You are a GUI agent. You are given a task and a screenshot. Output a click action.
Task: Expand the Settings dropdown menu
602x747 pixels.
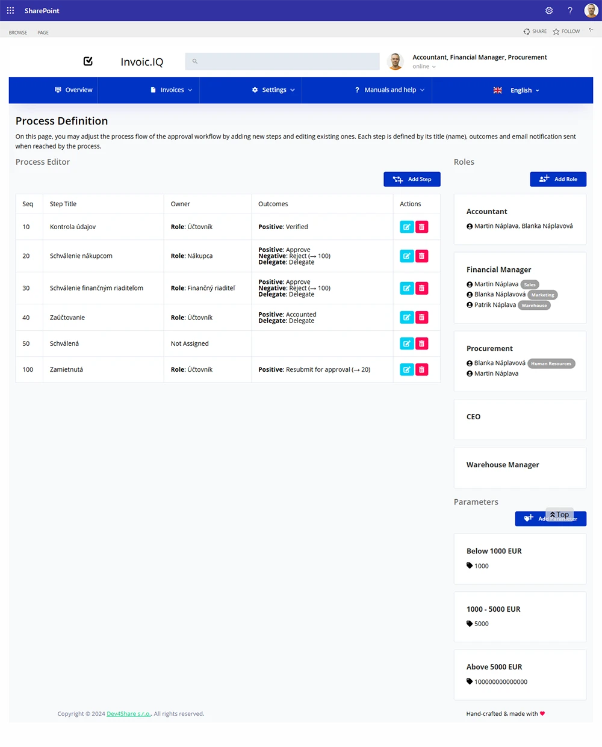click(274, 90)
